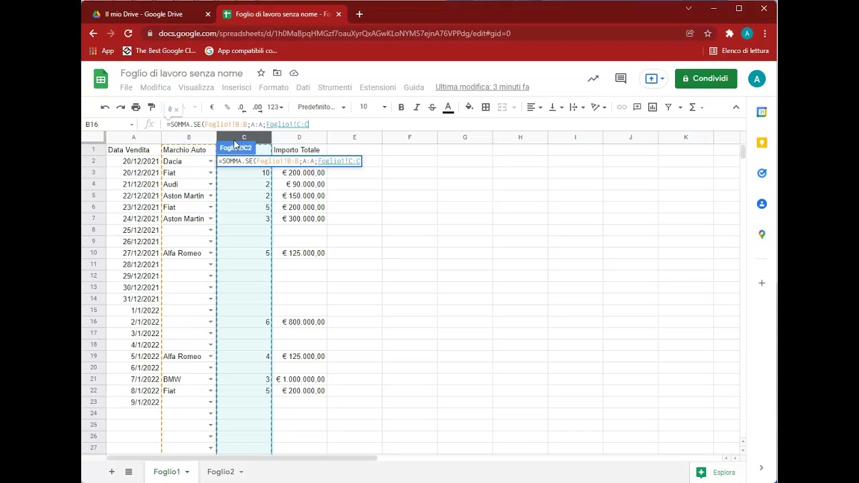Open the Inserisci menu
Screen dimensions: 859x483
coord(237,87)
